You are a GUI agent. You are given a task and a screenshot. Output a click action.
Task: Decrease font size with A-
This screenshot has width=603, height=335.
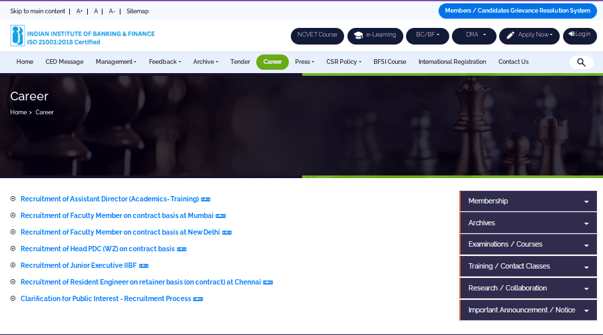tap(112, 11)
